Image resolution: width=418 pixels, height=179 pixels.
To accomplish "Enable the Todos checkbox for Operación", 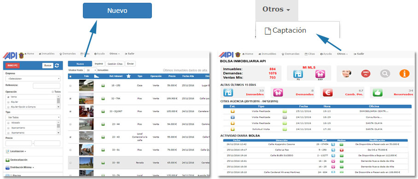I will [53, 92].
